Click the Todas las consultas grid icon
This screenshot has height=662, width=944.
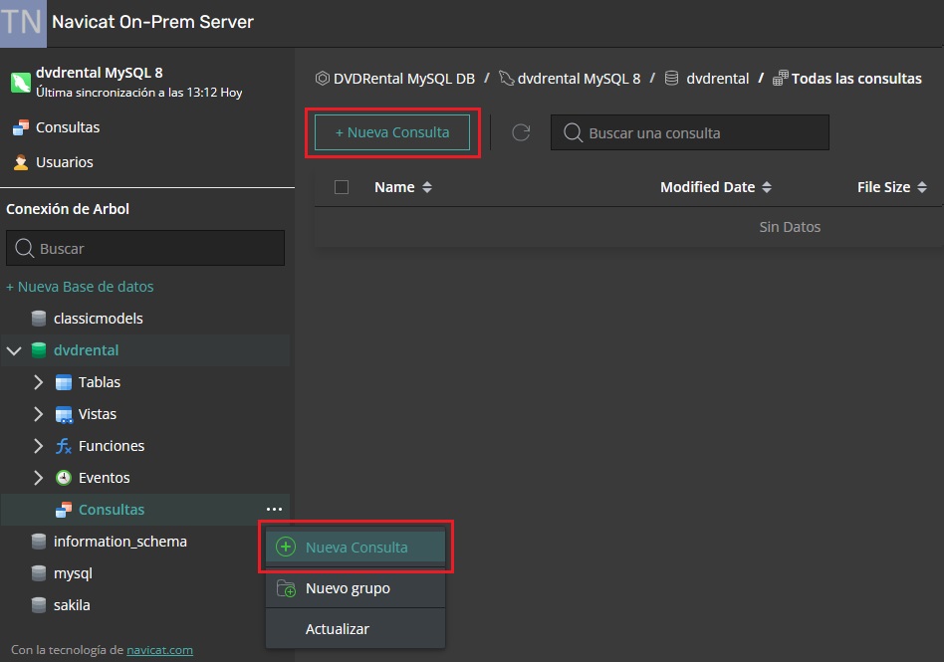click(781, 79)
